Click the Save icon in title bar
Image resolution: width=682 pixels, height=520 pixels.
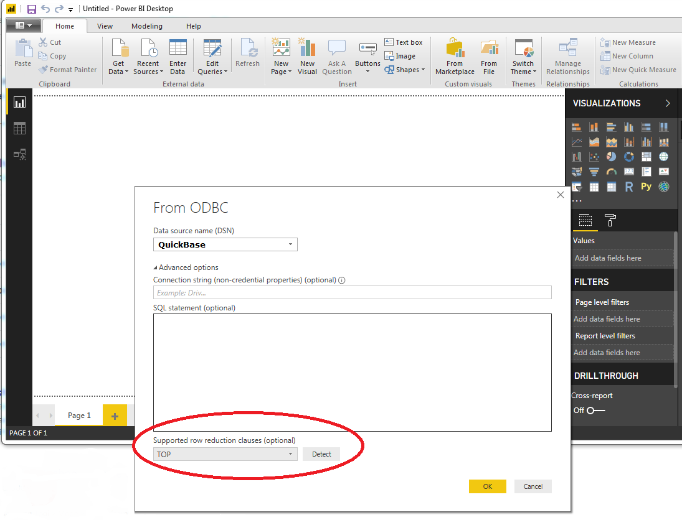(31, 9)
